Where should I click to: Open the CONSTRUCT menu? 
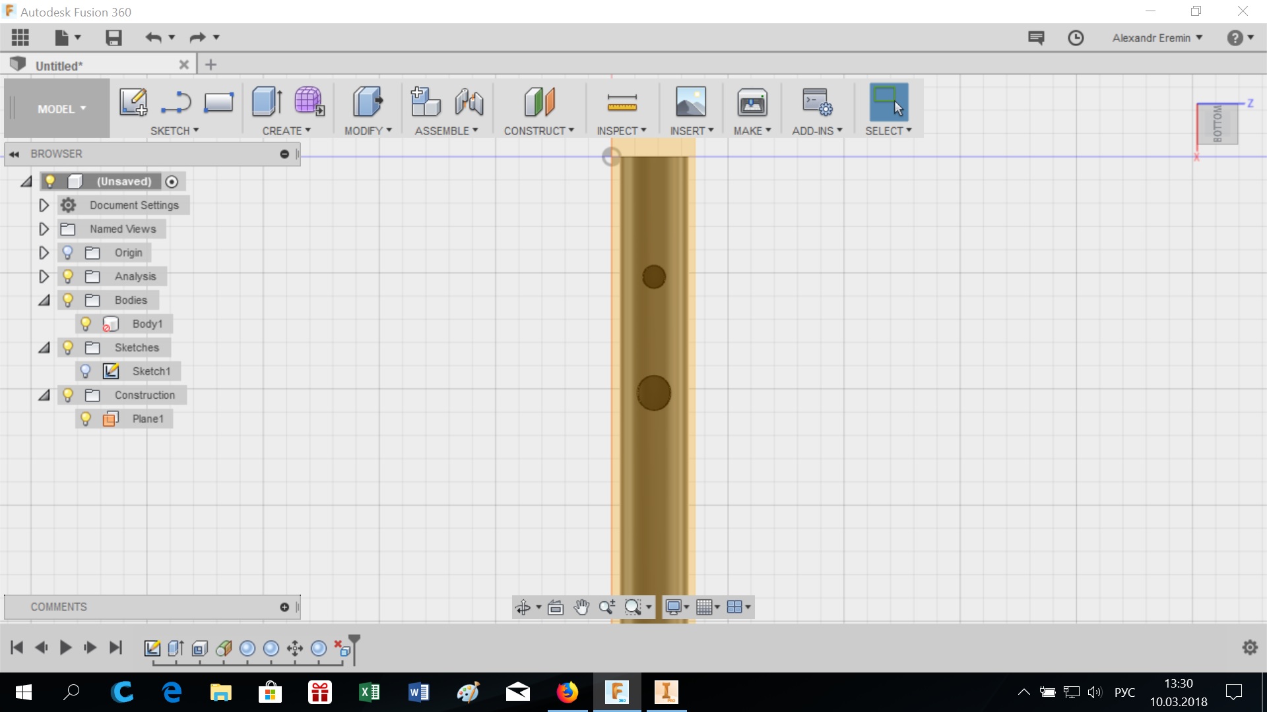point(538,131)
